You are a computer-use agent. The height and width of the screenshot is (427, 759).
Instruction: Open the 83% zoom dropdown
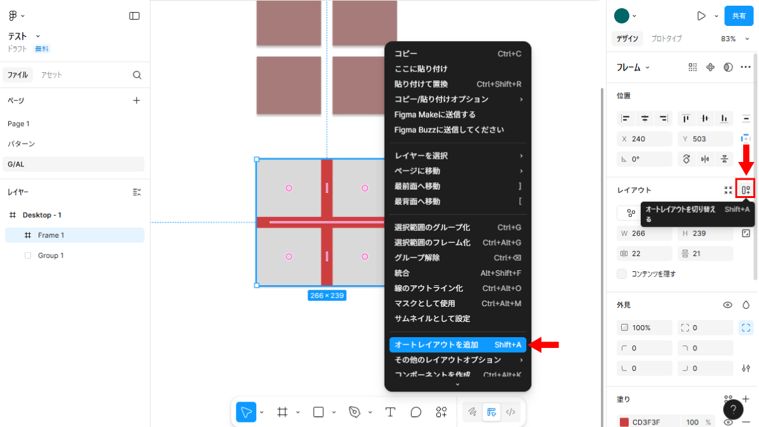[732, 39]
